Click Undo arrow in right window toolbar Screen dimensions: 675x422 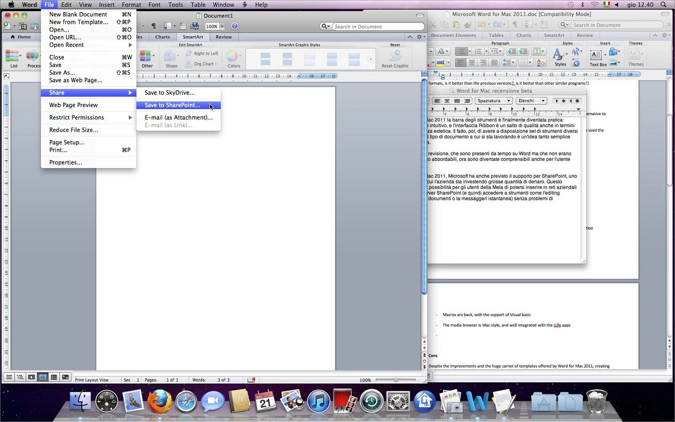(x=482, y=25)
